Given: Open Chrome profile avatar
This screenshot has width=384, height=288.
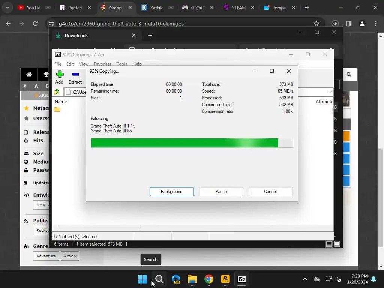Looking at the screenshot, I should (362, 24).
